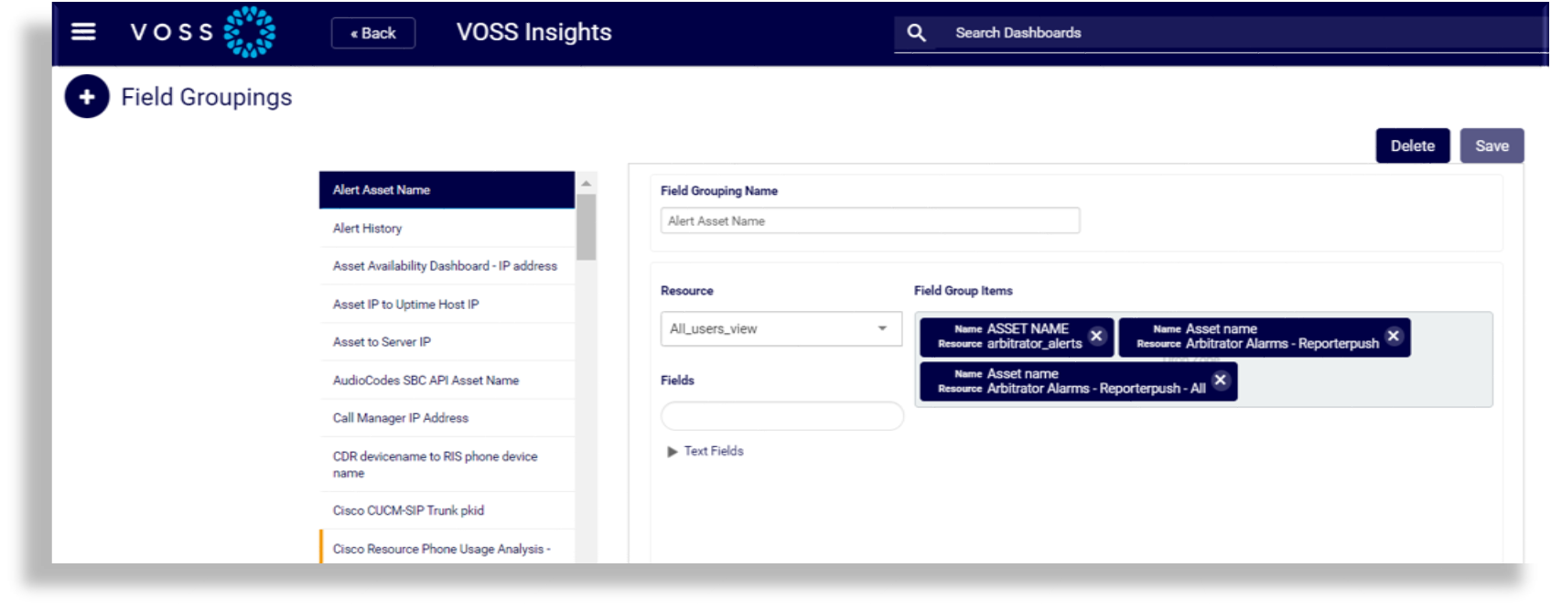The image size is (1551, 610).
Task: Remove the ASSET NAME arbitrator_alerts item
Action: 1096,336
